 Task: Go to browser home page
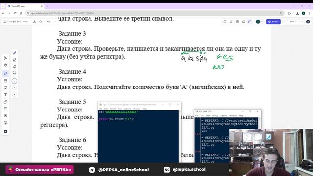point(21,13)
